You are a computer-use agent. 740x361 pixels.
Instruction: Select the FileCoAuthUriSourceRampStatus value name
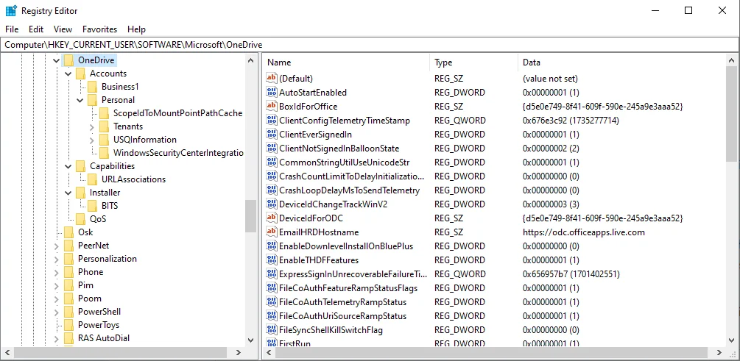click(x=342, y=316)
